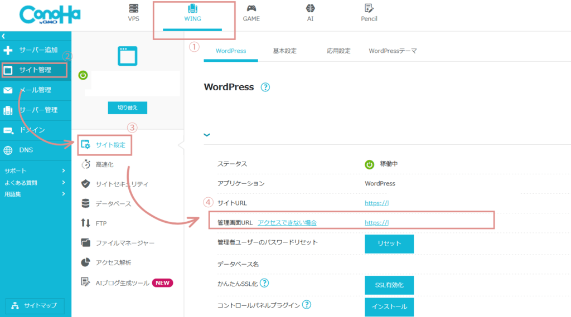
Task: Collapse the left sidebar with the chevron
Action: tap(3, 36)
